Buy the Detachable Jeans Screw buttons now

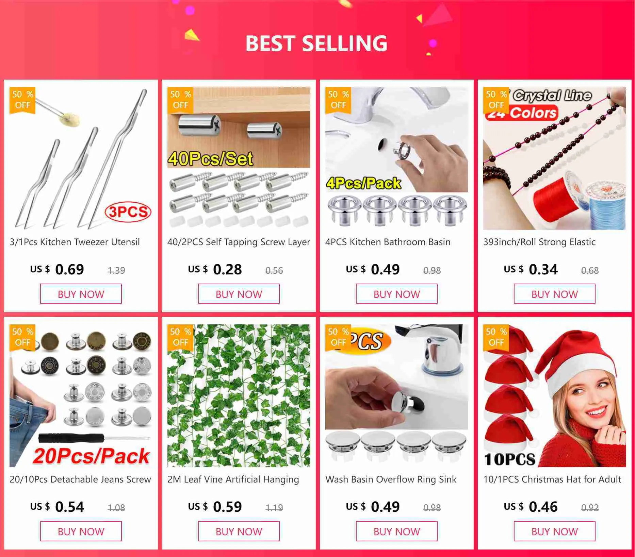pos(81,531)
